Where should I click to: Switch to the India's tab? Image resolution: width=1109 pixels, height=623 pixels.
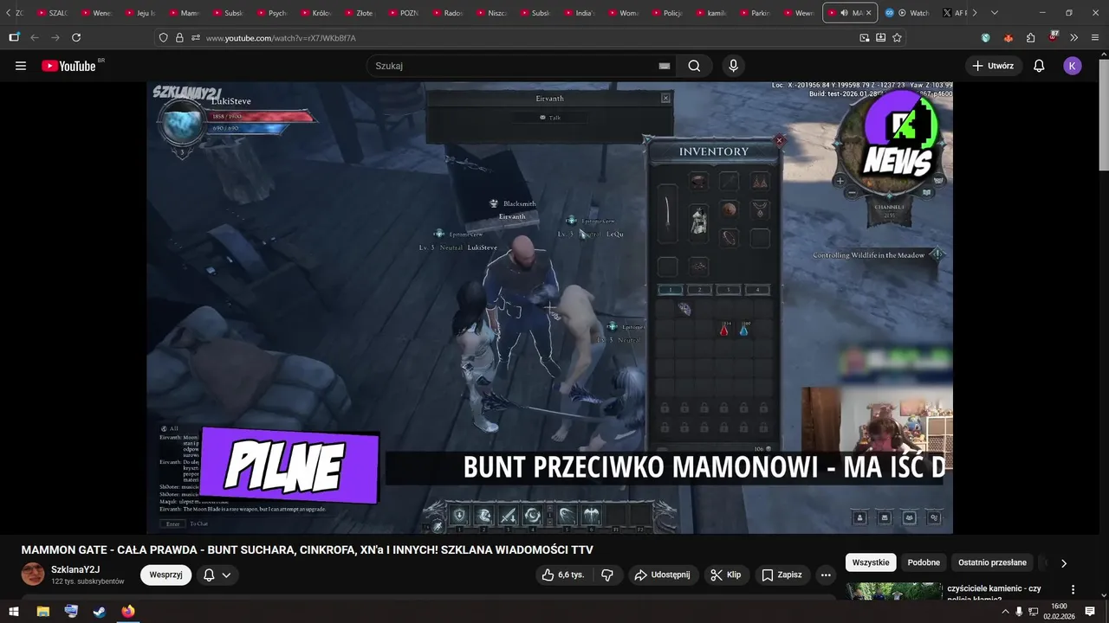(x=579, y=13)
